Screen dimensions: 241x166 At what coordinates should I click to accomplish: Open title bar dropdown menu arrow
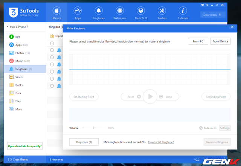(207, 5)
